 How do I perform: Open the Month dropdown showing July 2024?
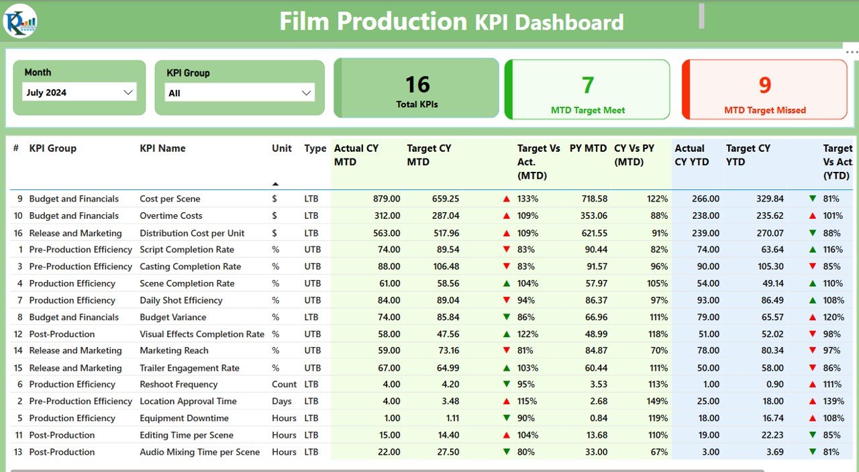tap(79, 93)
